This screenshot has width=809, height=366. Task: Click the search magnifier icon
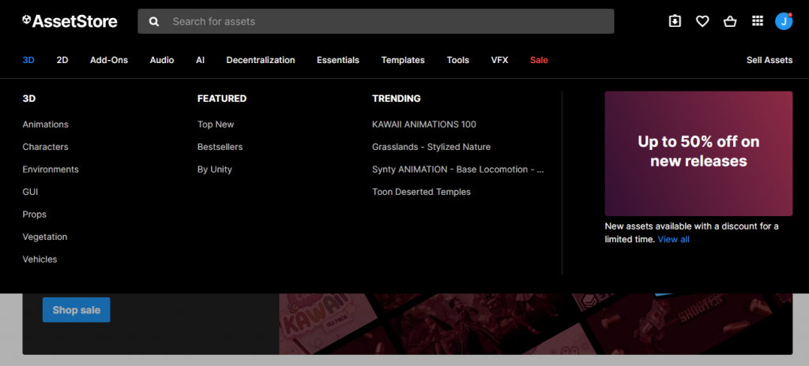[x=154, y=21]
